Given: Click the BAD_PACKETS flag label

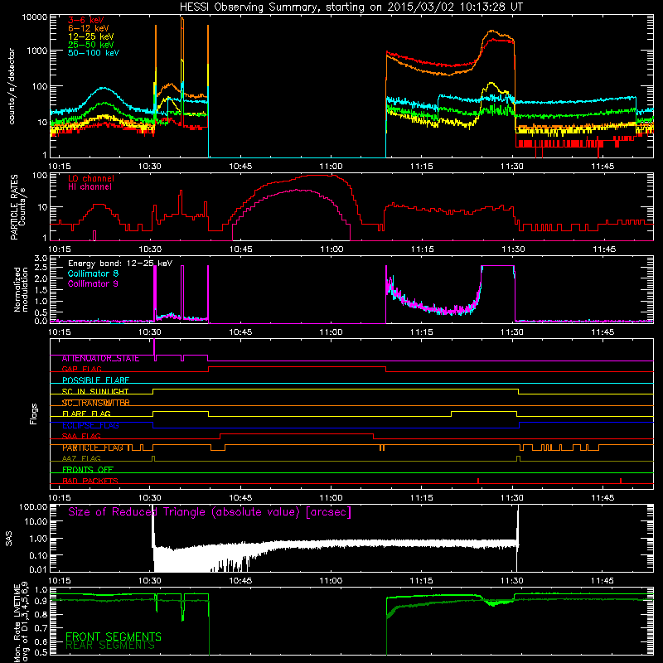Looking at the screenshot, I should [90, 482].
